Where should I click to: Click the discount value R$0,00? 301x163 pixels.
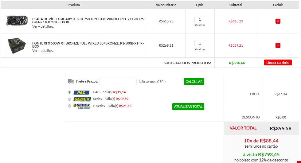click(281, 117)
